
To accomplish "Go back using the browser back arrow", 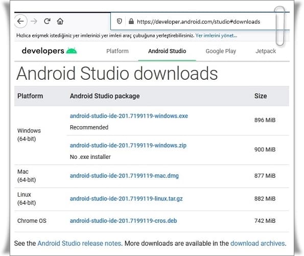I will 20,21.
